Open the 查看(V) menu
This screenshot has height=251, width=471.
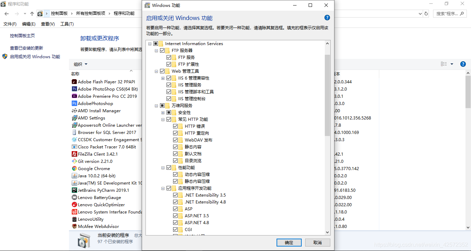[x=48, y=24]
